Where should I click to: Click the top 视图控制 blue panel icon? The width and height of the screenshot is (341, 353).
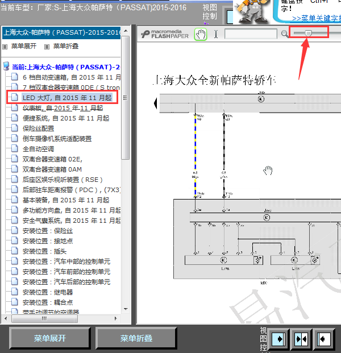tap(230, 16)
